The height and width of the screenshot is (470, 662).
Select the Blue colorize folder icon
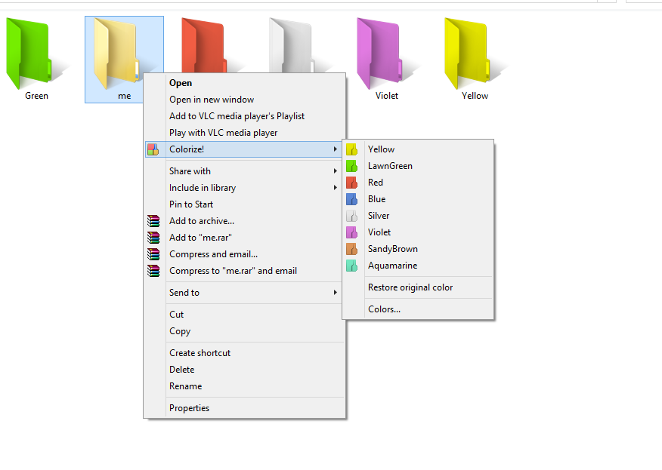(x=352, y=198)
